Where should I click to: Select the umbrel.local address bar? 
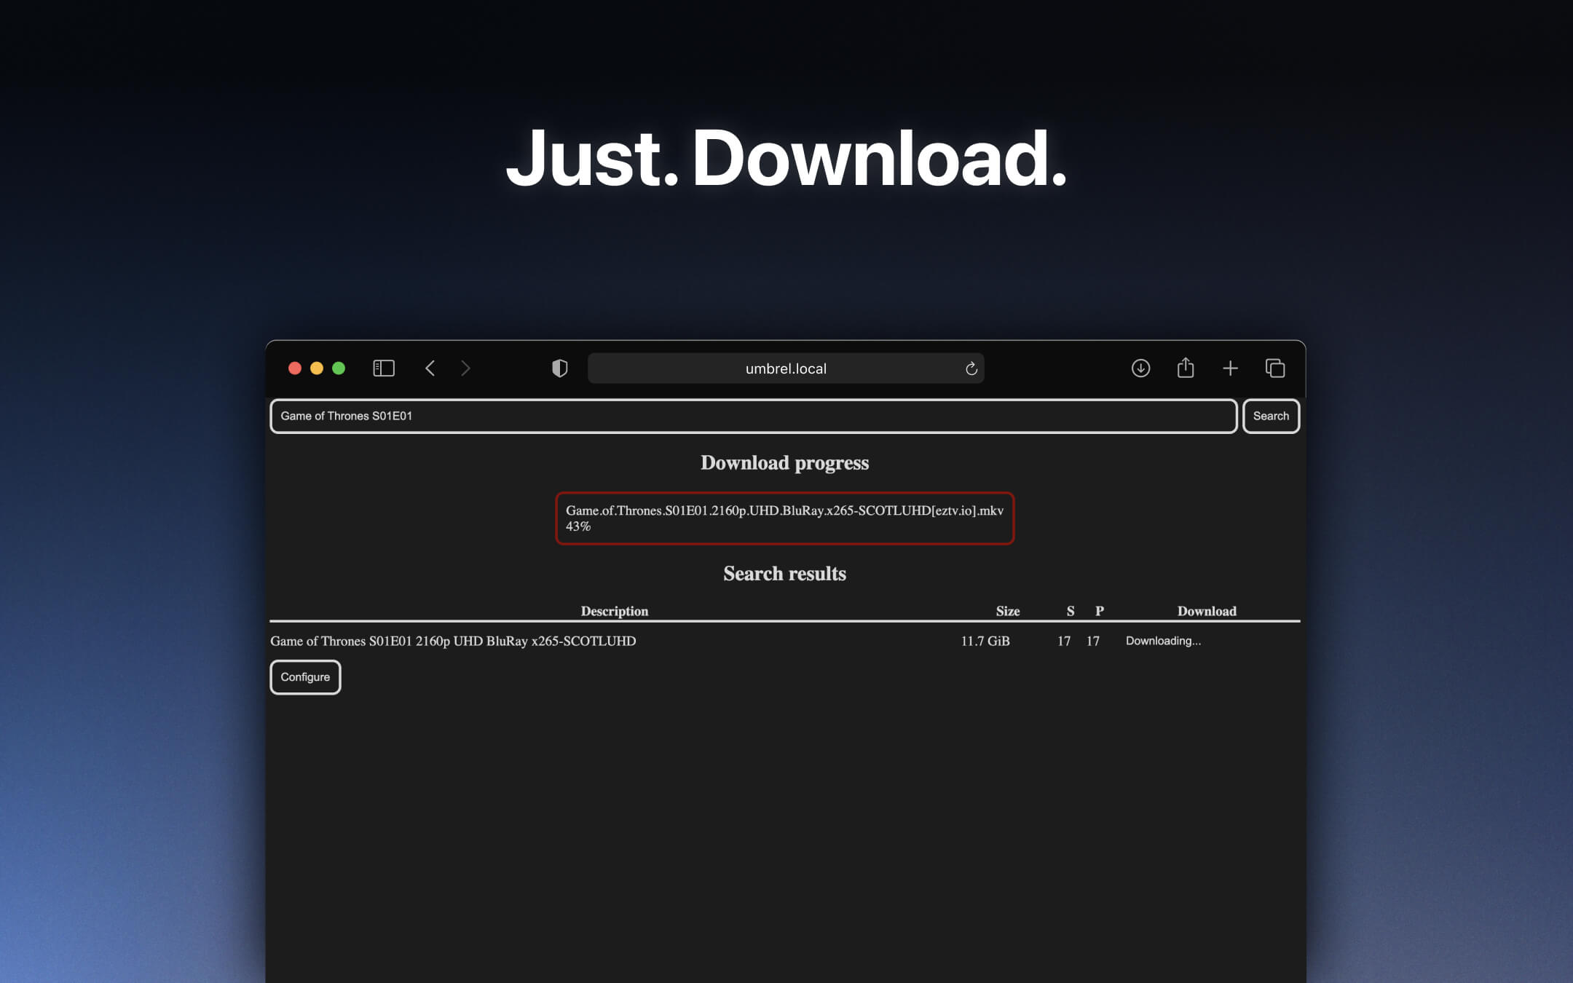coord(785,368)
